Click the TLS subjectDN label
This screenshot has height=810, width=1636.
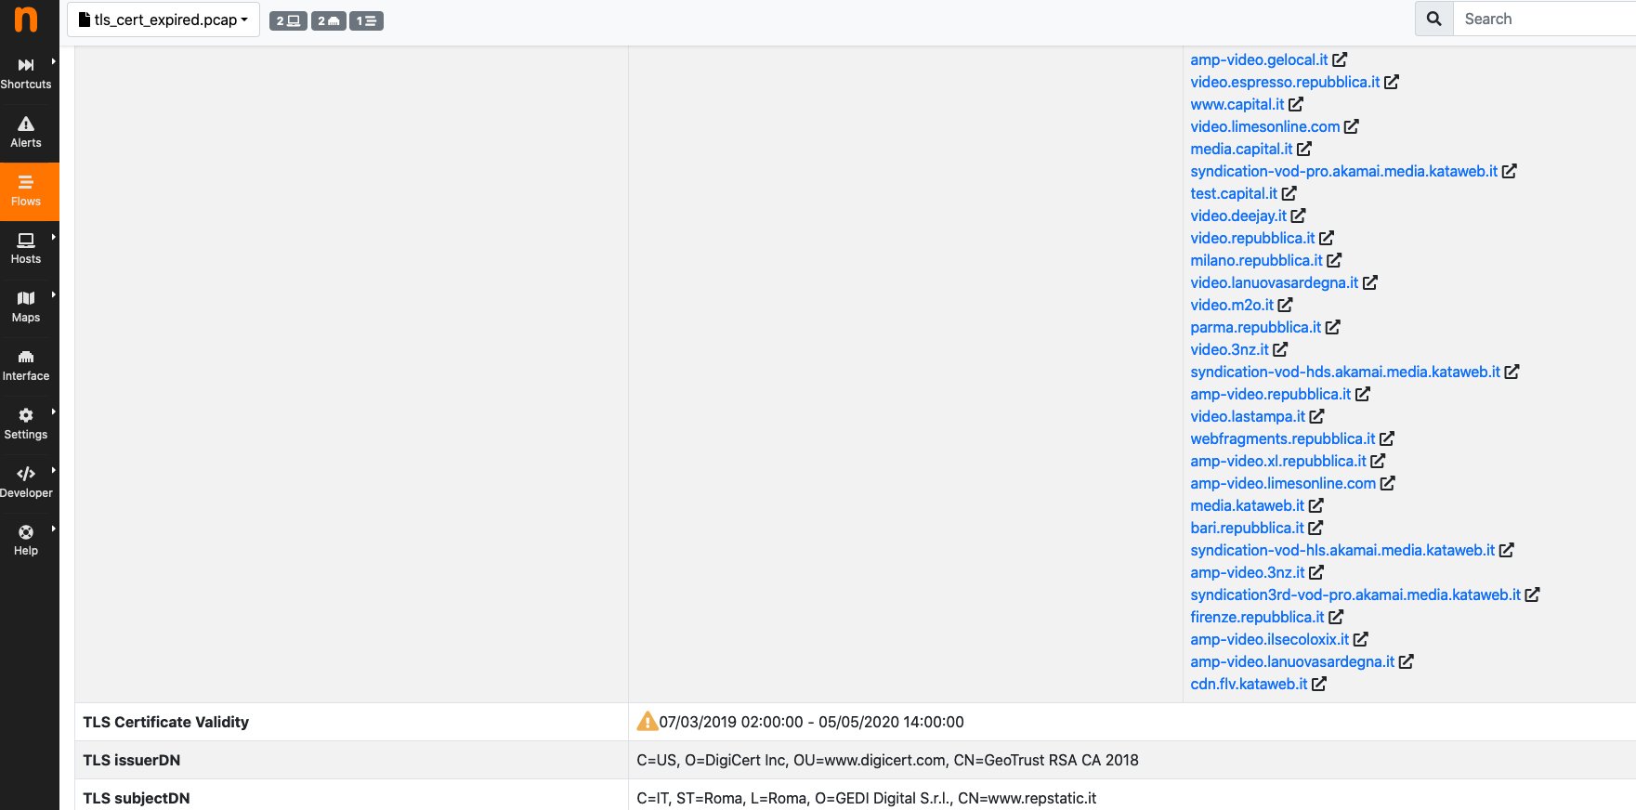point(137,798)
